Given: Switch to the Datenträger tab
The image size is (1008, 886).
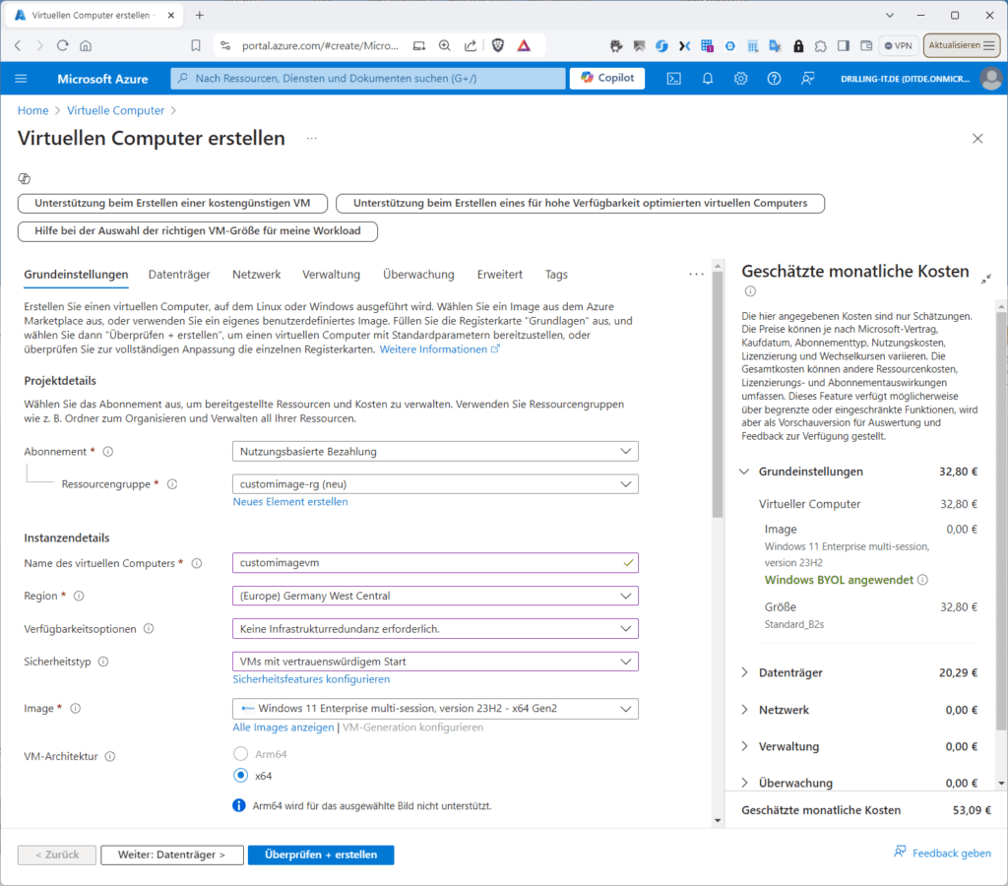Looking at the screenshot, I should pos(179,275).
